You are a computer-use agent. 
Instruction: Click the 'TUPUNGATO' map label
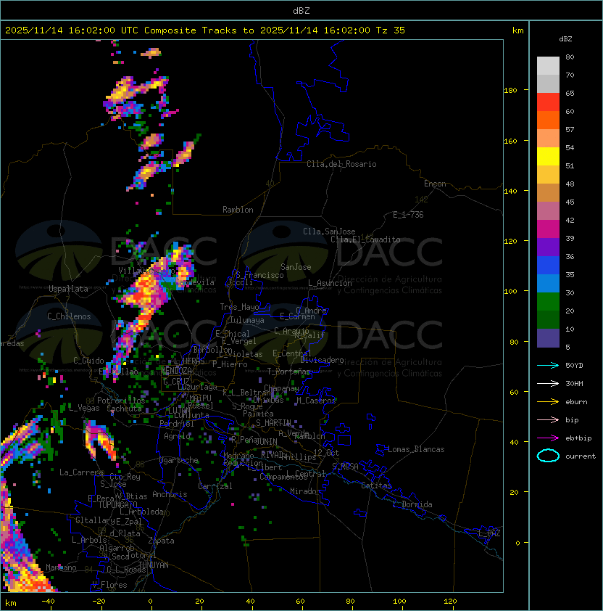(117, 504)
